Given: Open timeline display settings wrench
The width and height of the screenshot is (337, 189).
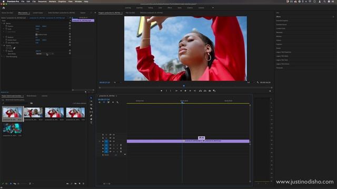Looking at the screenshot, I should (x=117, y=102).
